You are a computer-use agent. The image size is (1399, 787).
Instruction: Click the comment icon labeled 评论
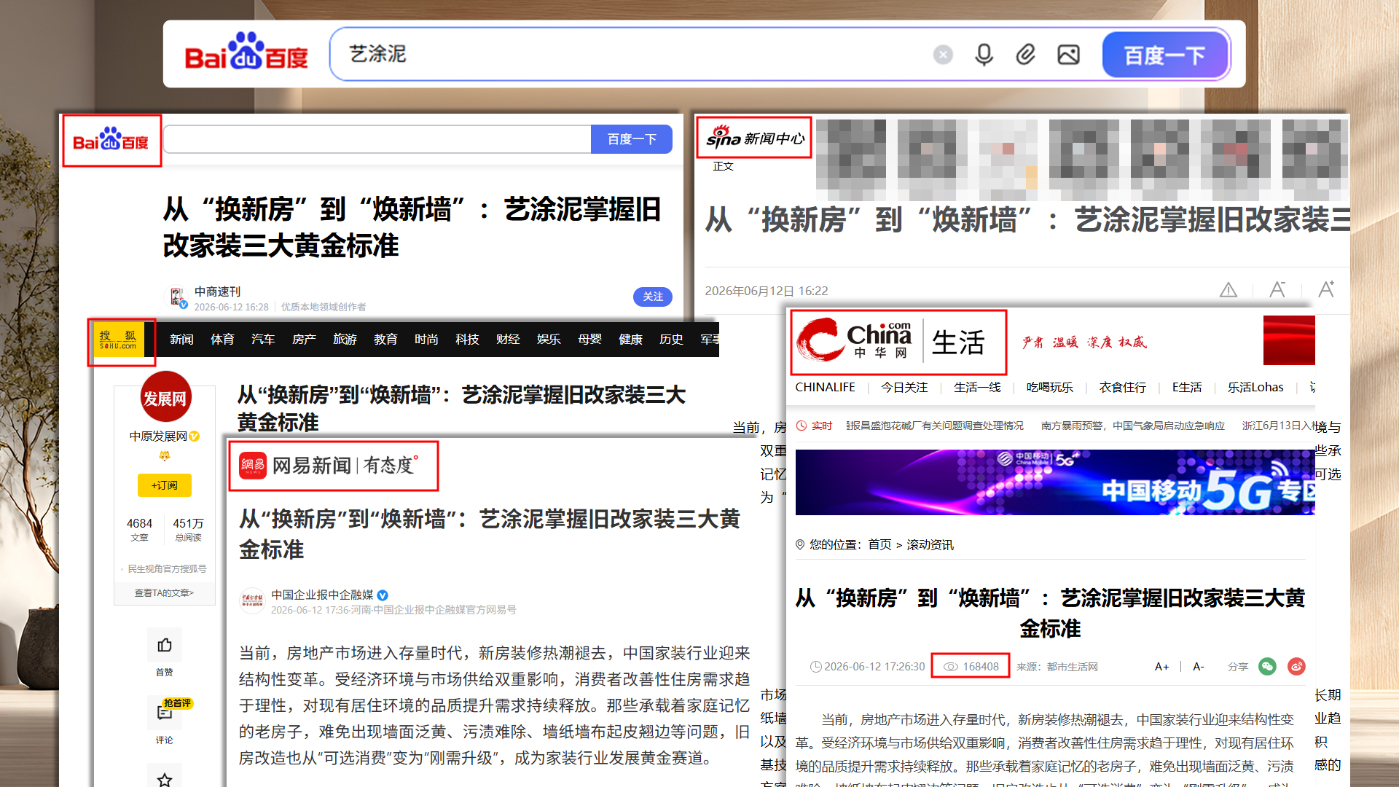pos(165,713)
